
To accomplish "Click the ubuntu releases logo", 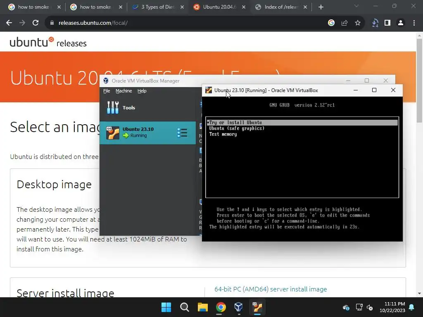I will click(x=48, y=43).
